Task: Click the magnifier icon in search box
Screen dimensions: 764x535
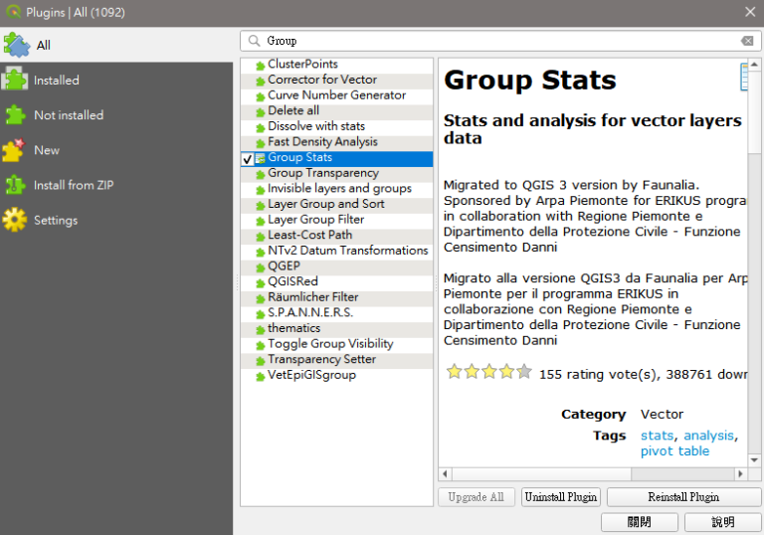Action: click(255, 41)
